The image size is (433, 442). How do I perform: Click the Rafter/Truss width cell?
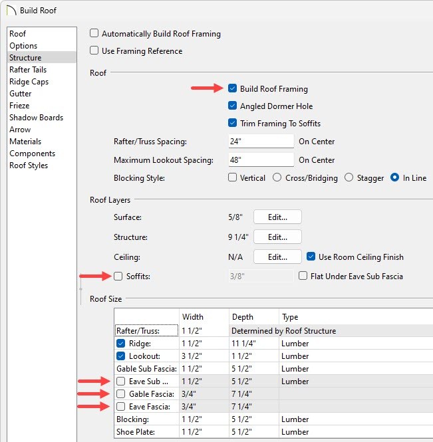tap(204, 330)
